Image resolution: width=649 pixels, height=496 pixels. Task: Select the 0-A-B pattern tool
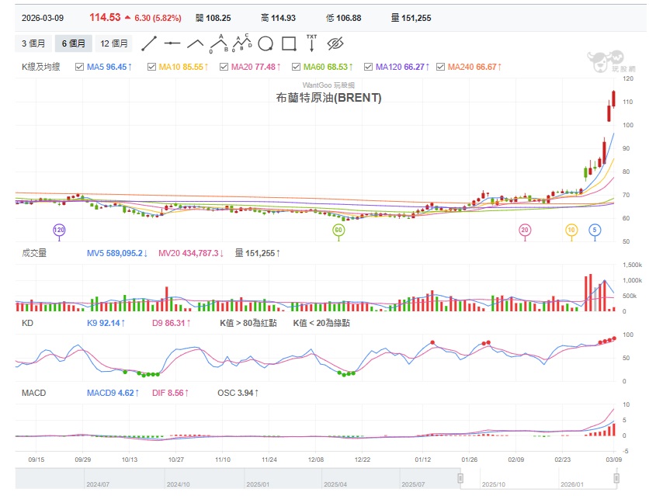click(220, 44)
